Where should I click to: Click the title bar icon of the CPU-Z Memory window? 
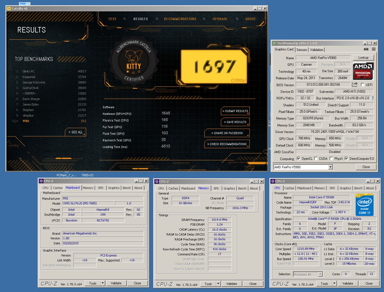coord(157,182)
